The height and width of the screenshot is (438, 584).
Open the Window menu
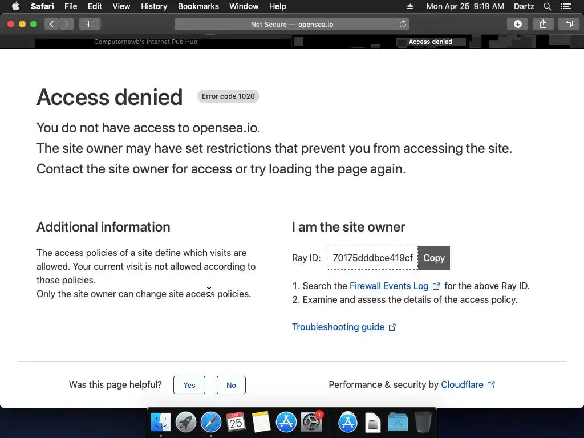tap(244, 6)
